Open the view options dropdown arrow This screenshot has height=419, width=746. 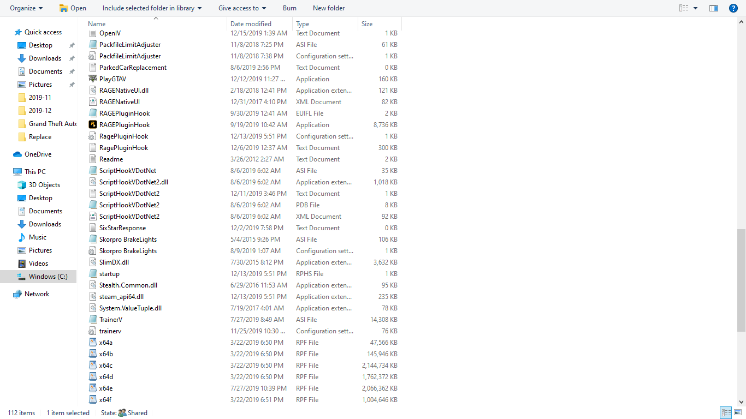click(x=695, y=8)
